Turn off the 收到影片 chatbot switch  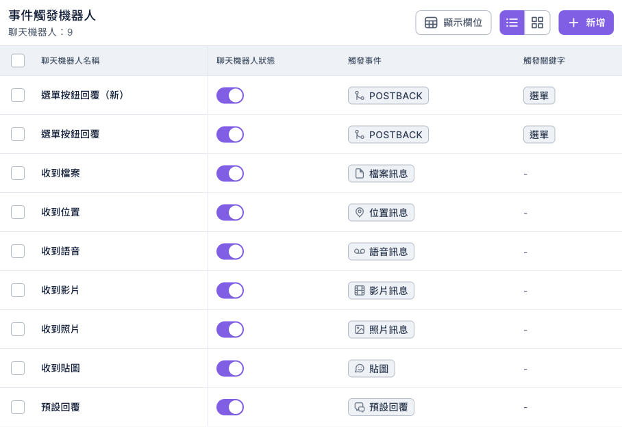pyautogui.click(x=230, y=290)
